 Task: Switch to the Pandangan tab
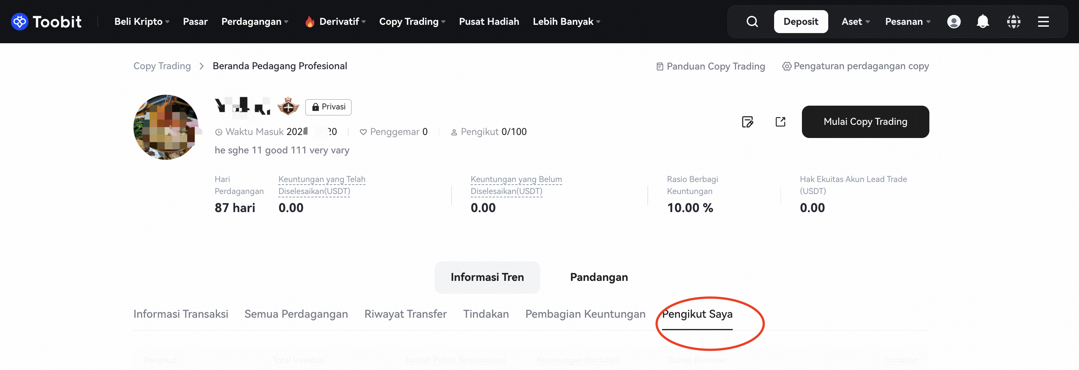(x=599, y=277)
